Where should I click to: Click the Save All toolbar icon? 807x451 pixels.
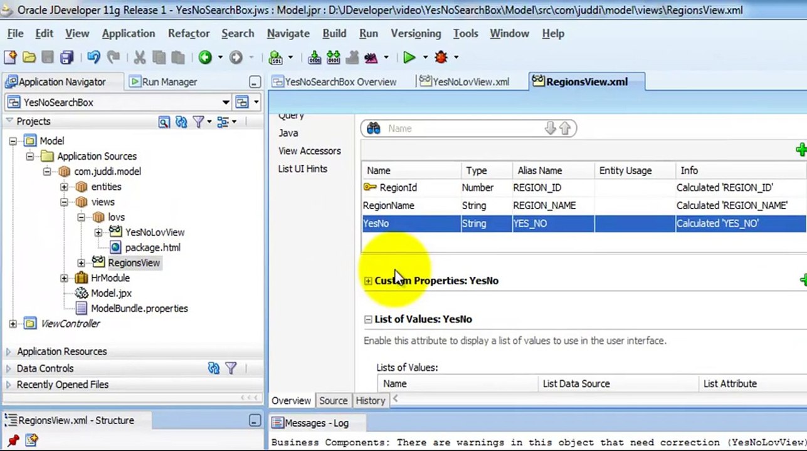click(66, 58)
